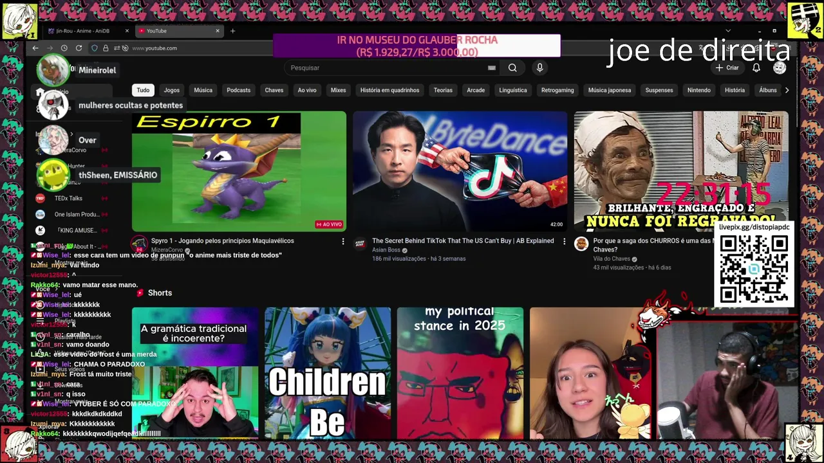The image size is (824, 463).
Task: Open Spyro 1 Jogando pelos princípios title
Action: [x=222, y=241]
